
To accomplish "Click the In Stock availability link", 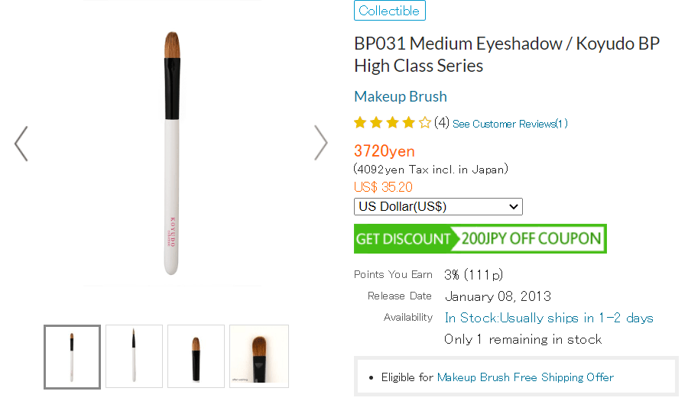I will (x=549, y=318).
